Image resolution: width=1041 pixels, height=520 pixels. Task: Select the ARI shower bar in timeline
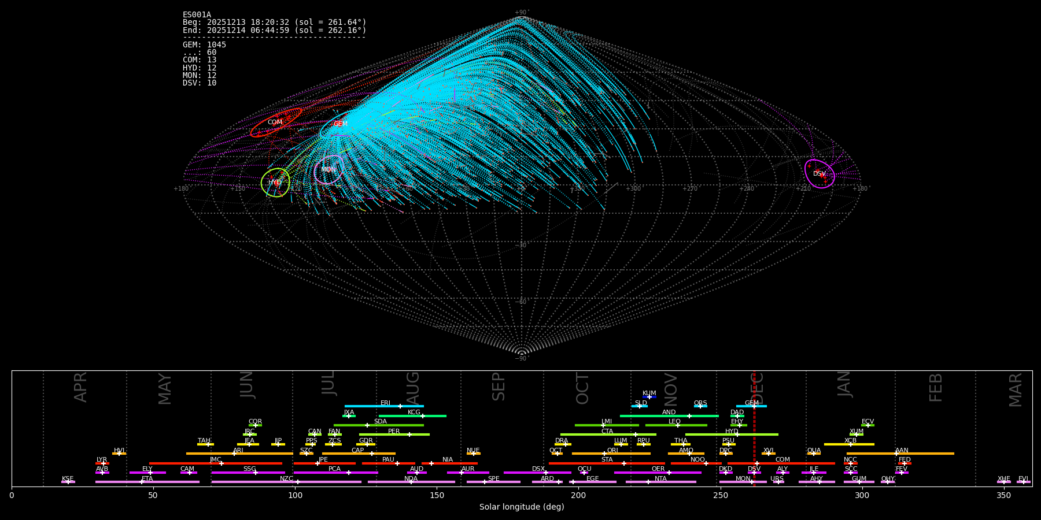tap(239, 454)
